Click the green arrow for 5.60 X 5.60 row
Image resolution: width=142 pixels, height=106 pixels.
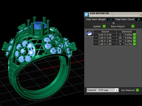pos(135,35)
